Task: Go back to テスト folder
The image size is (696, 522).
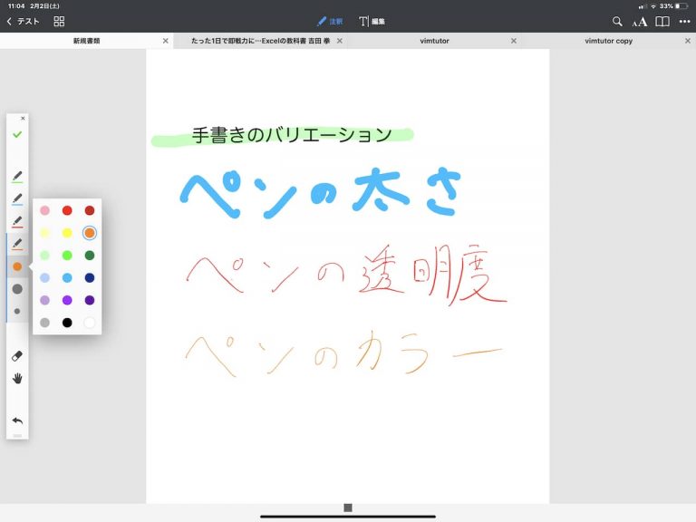Action: pos(23,22)
